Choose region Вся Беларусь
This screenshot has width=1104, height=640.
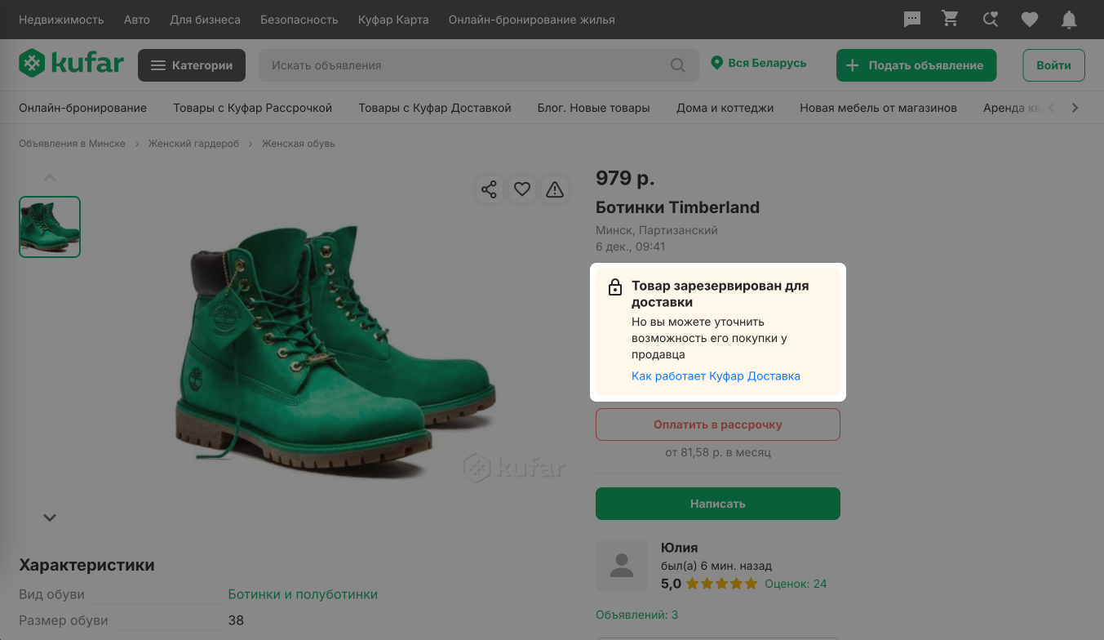pyautogui.click(x=759, y=63)
